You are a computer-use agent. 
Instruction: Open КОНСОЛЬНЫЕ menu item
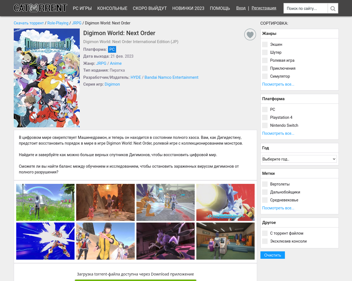click(112, 8)
